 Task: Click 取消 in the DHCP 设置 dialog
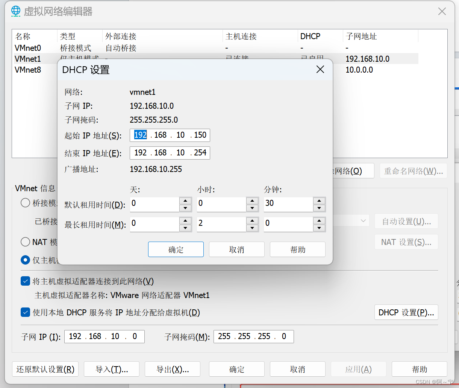[237, 250]
